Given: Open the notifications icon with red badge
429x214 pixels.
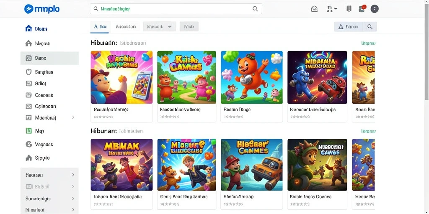Looking at the screenshot, I should (362, 9).
